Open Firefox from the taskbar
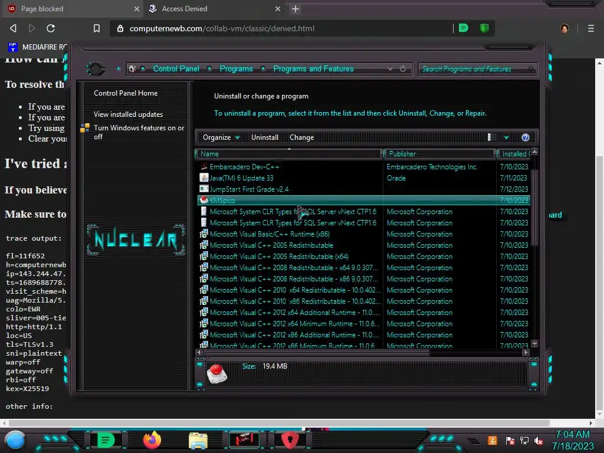Viewport: 604px width, 453px height. point(152,440)
